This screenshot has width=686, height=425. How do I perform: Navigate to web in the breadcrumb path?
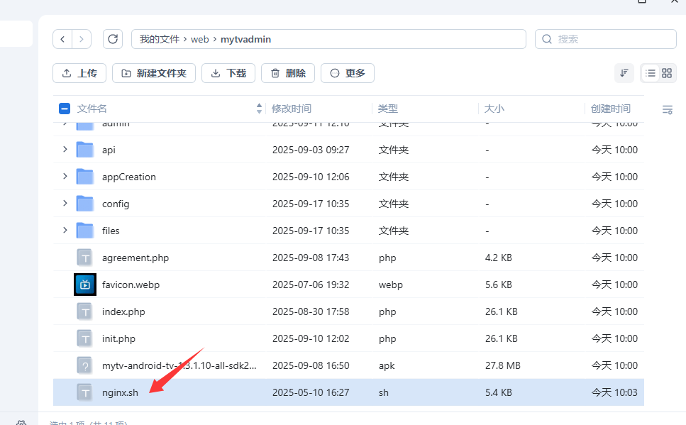pos(199,39)
